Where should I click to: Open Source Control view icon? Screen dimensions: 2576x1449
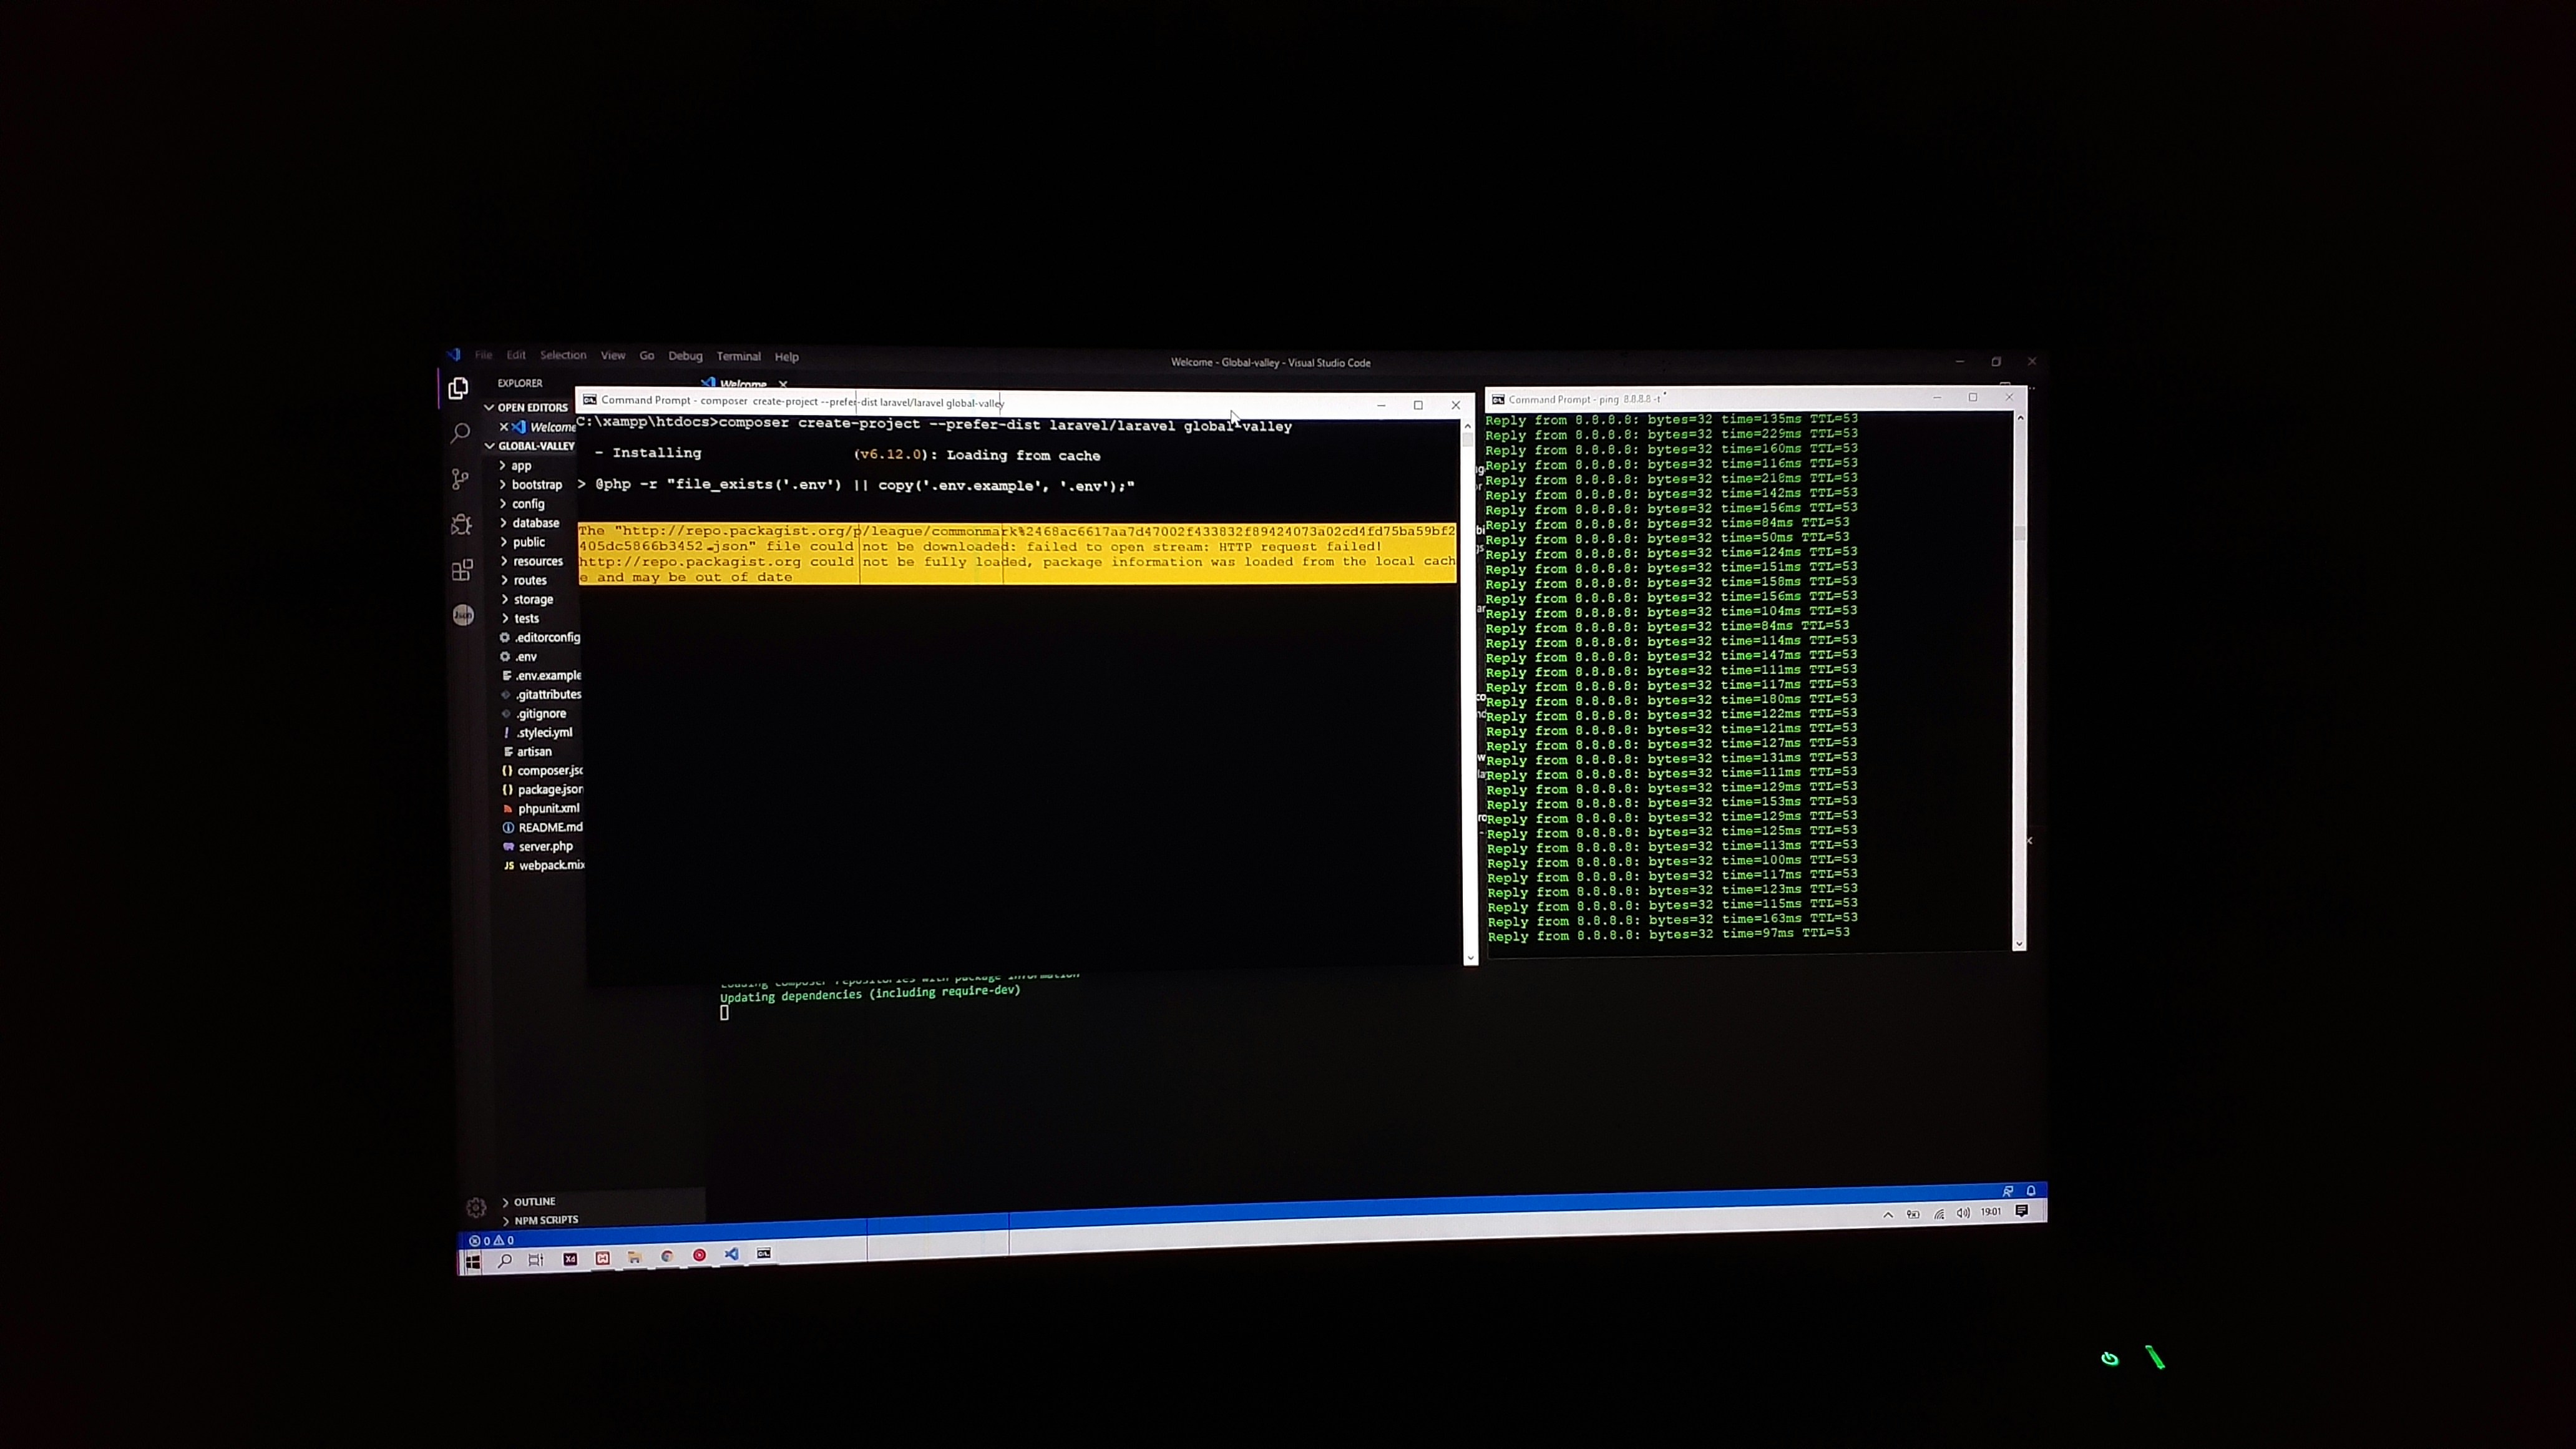point(460,479)
